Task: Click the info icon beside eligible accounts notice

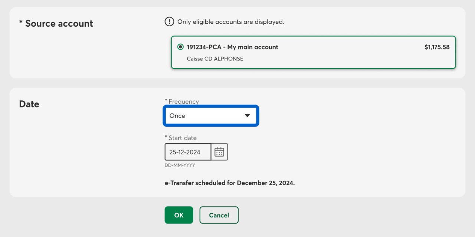Action: point(169,22)
